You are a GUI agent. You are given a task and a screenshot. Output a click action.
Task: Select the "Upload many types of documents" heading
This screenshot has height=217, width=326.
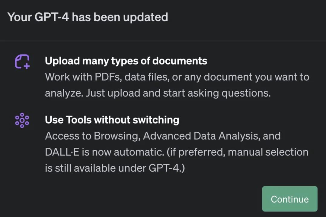(126, 61)
